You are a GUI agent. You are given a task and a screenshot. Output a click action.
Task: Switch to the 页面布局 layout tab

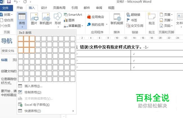[x=59, y=8]
